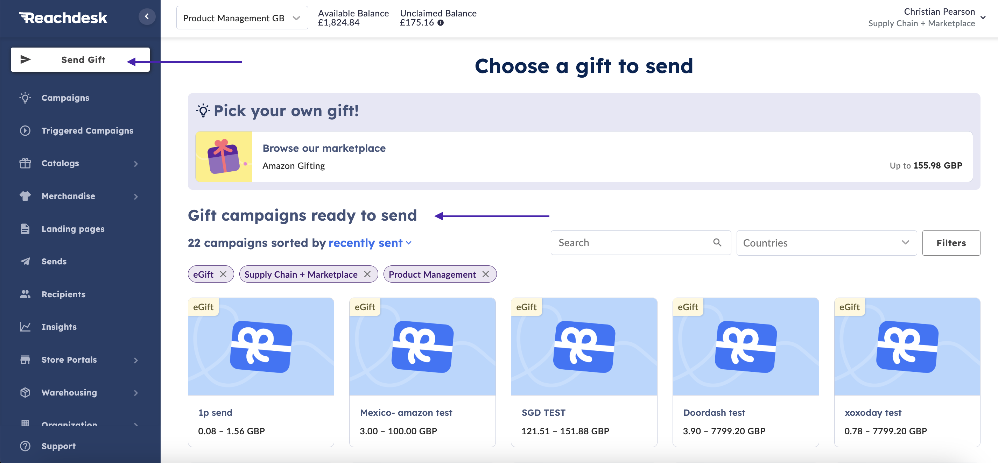Select the SGD TEST campaign card

[x=584, y=372]
